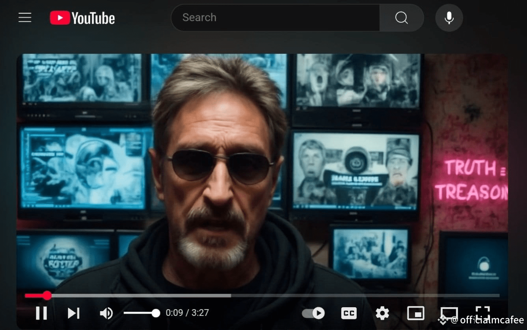
Task: Toggle the autoplay switch
Action: tap(313, 313)
